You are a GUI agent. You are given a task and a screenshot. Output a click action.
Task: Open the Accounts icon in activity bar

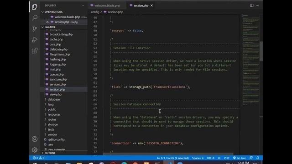pos(35,139)
